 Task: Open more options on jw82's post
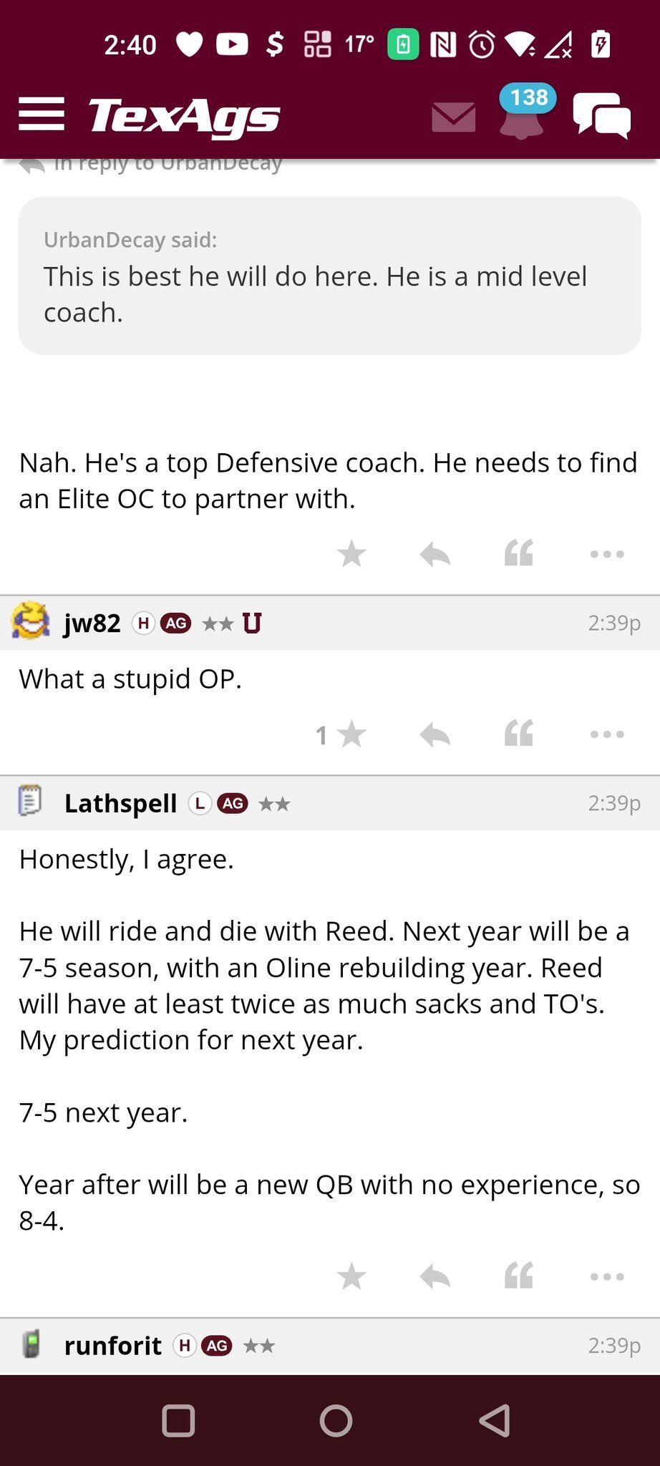pyautogui.click(x=607, y=734)
